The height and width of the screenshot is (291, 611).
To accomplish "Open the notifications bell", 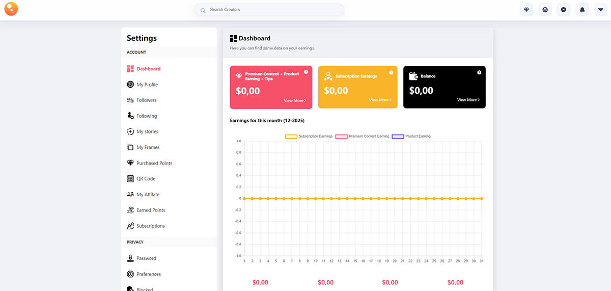I will [x=582, y=10].
